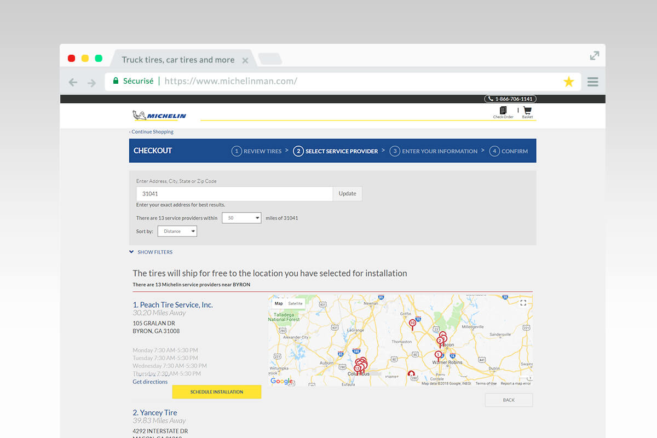Go to step 4 Confirm

tap(509, 151)
